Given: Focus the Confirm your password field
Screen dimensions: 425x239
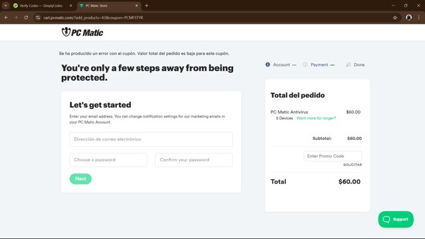Looking at the screenshot, I should [x=194, y=160].
